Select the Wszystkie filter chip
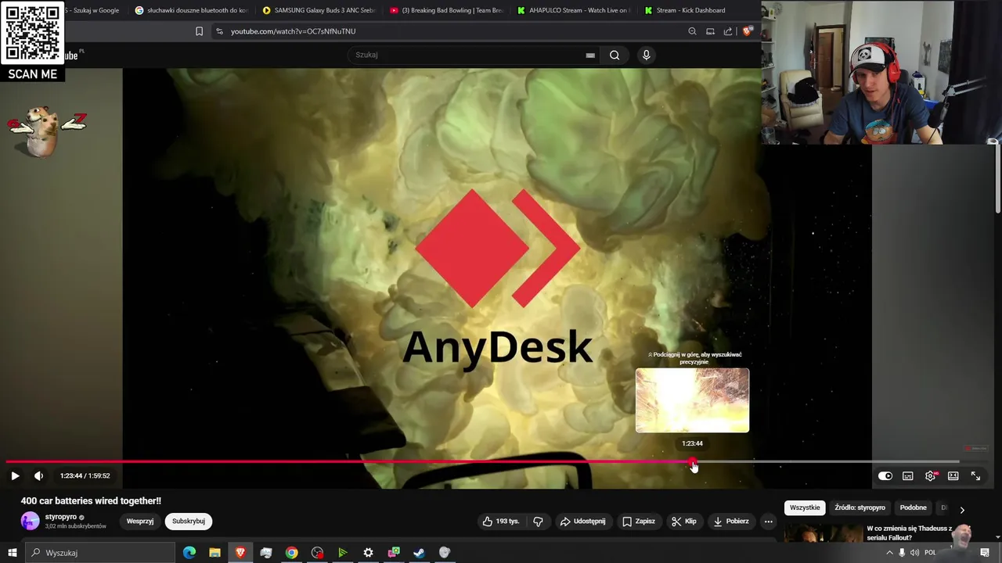 805,507
